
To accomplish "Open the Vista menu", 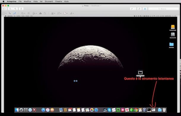I will click(x=35, y=1).
